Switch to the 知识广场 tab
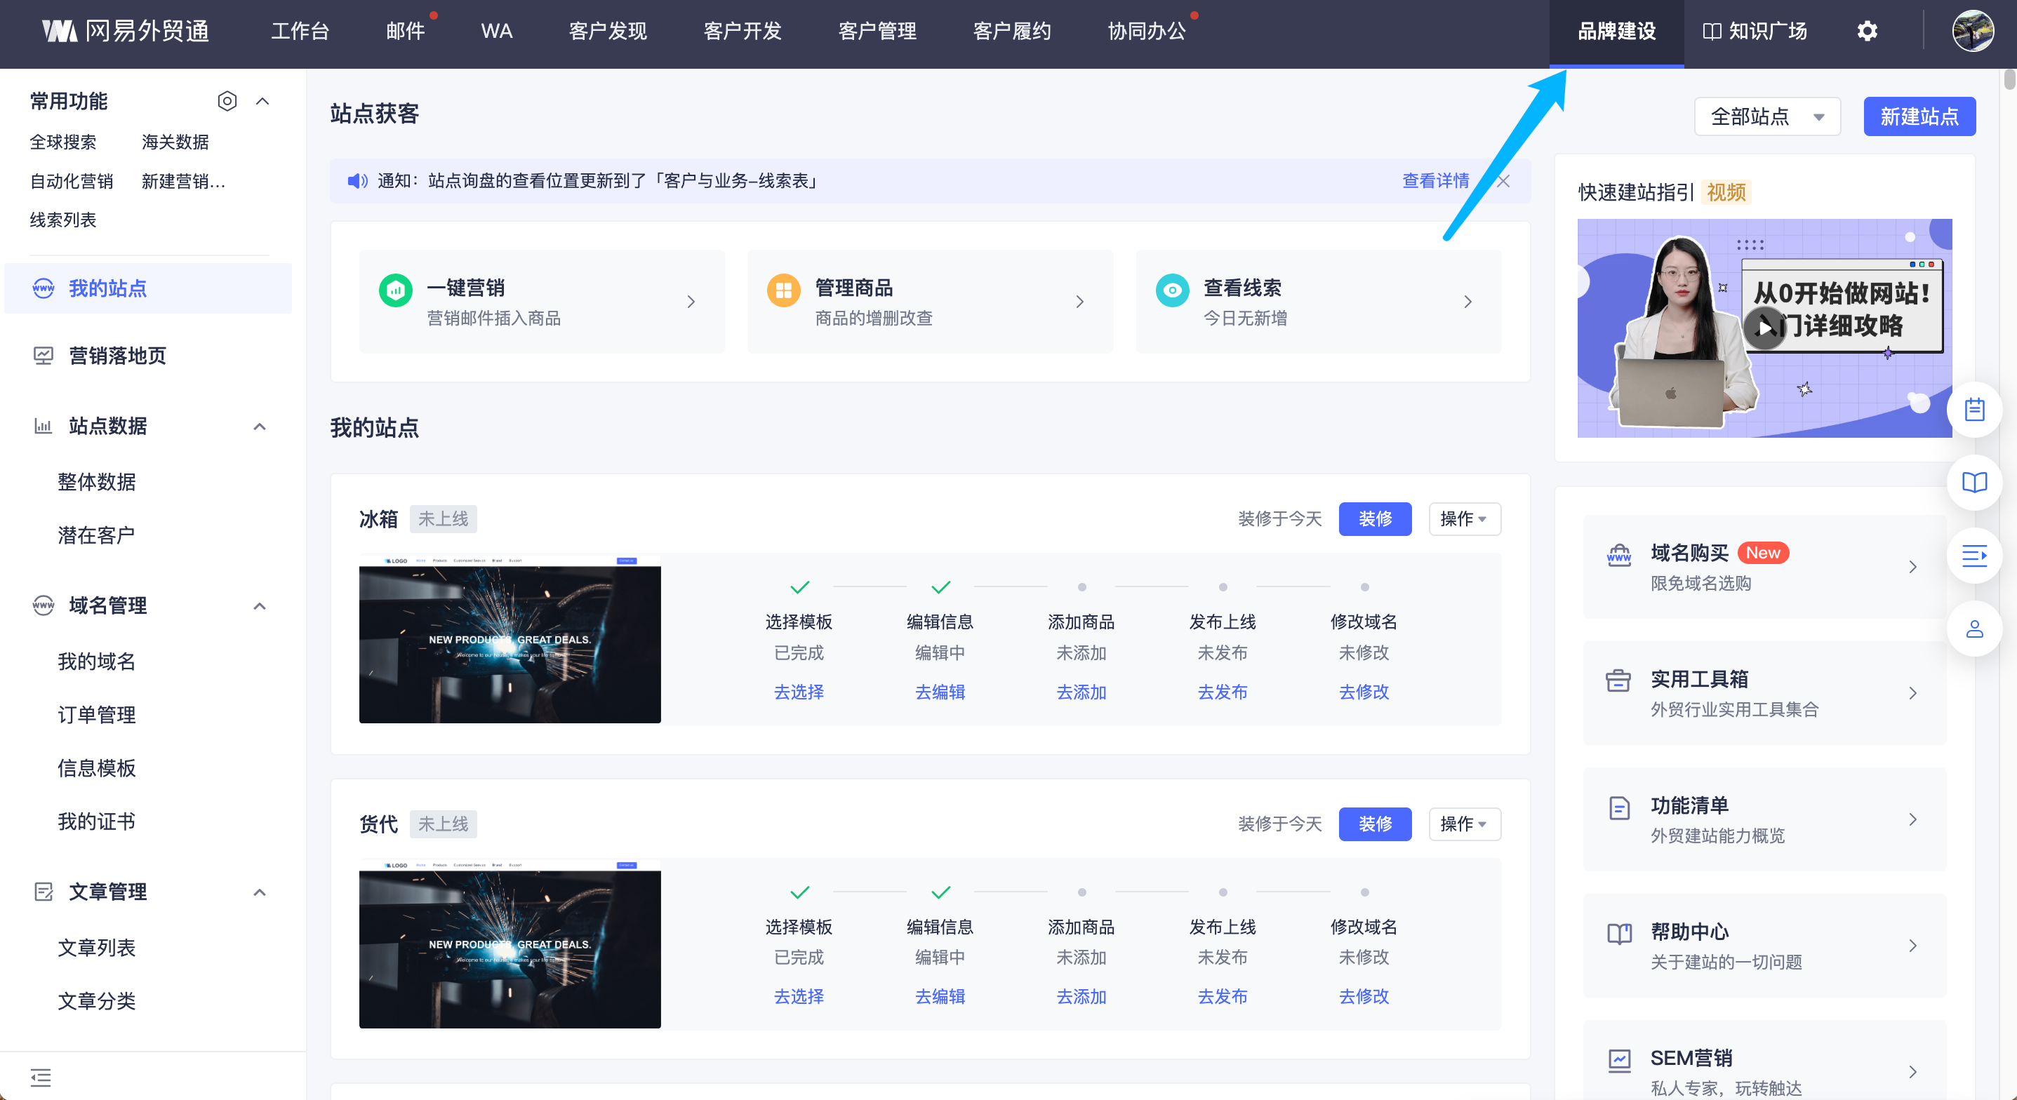This screenshot has width=2017, height=1100. click(x=1755, y=32)
